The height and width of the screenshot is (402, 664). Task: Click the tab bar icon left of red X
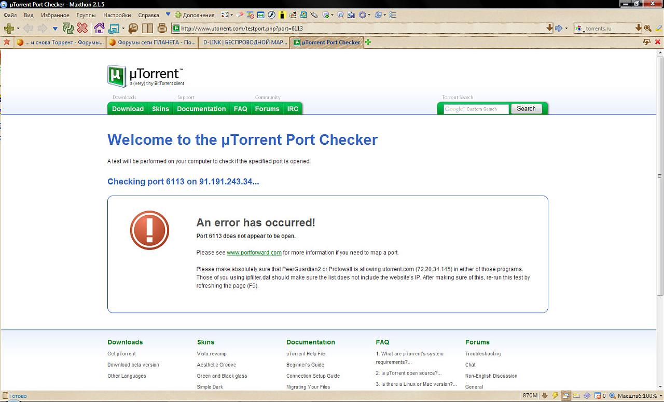(x=647, y=42)
